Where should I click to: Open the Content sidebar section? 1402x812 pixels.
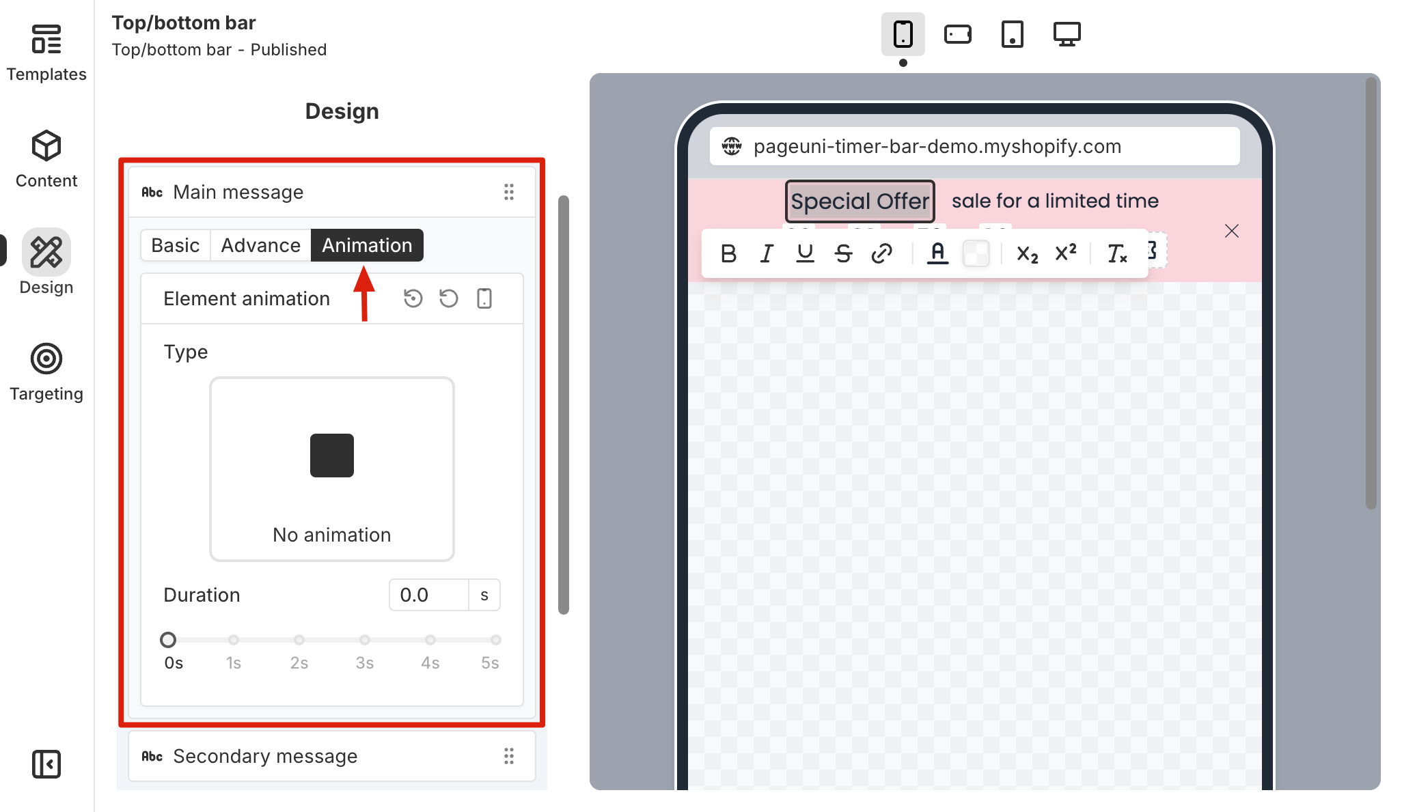tap(46, 160)
